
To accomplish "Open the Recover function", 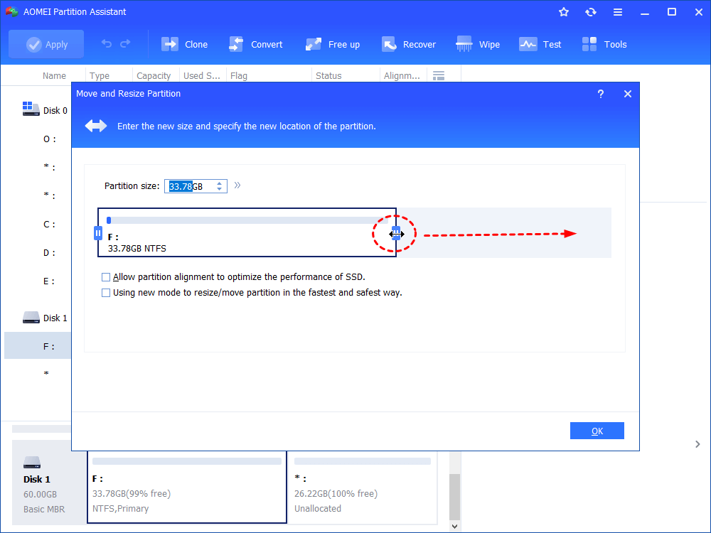I will tap(409, 43).
